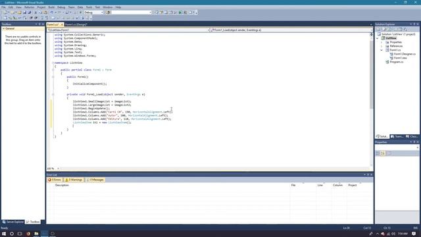Open the Tools menu
This screenshot has width=421, height=237.
[x=89, y=7]
